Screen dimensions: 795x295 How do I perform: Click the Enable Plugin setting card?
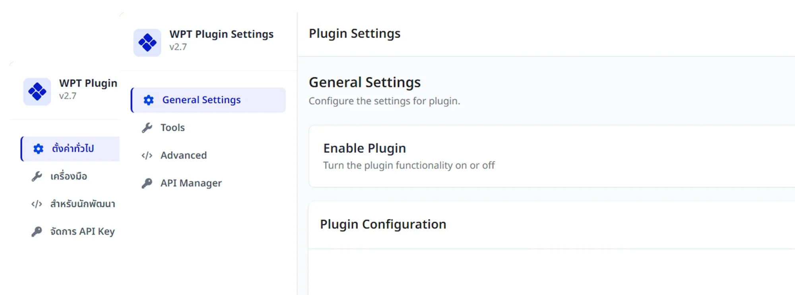pos(552,156)
